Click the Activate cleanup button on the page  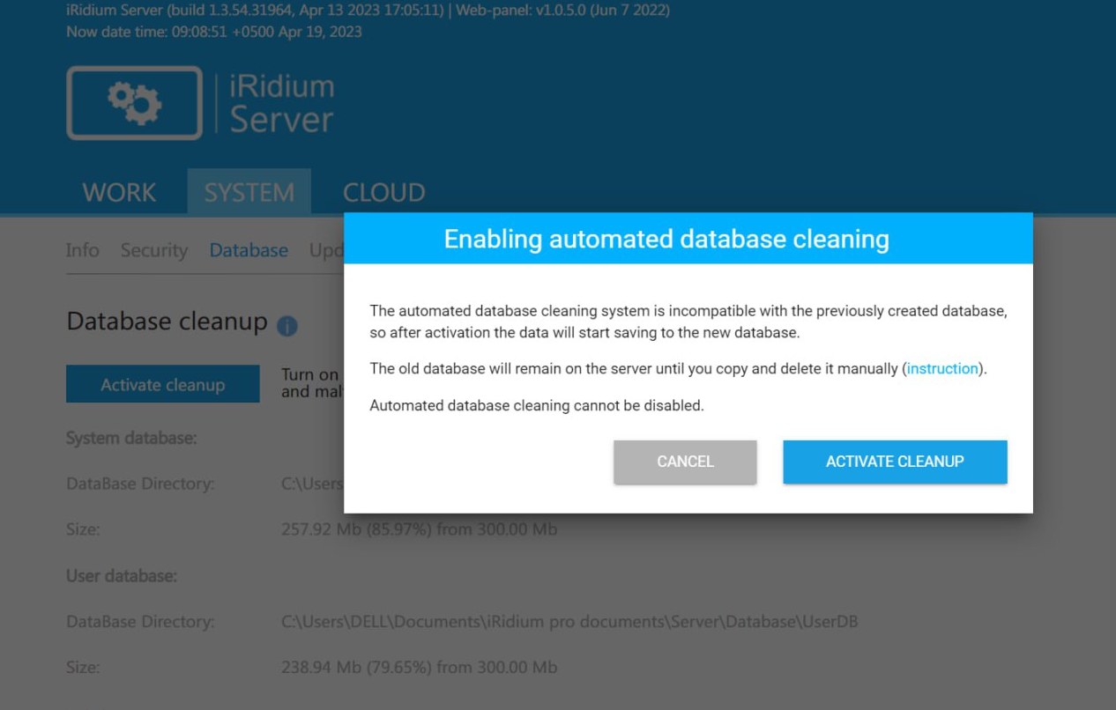(162, 383)
